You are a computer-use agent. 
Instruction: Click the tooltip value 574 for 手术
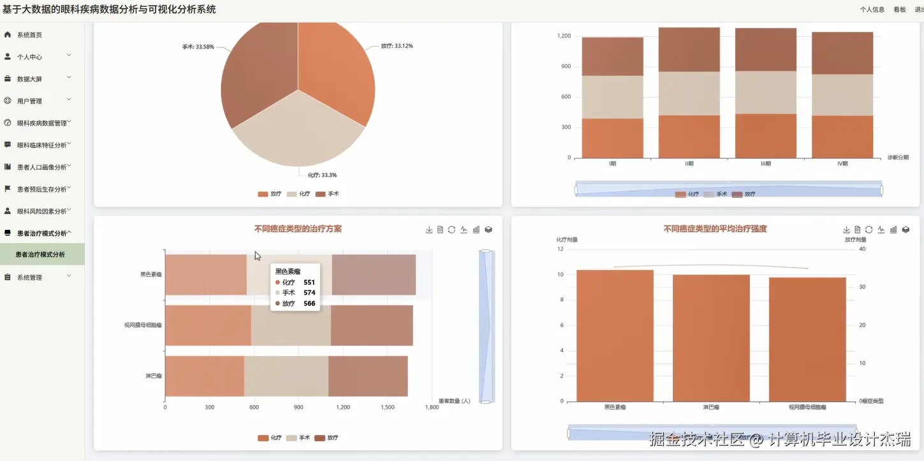point(309,293)
